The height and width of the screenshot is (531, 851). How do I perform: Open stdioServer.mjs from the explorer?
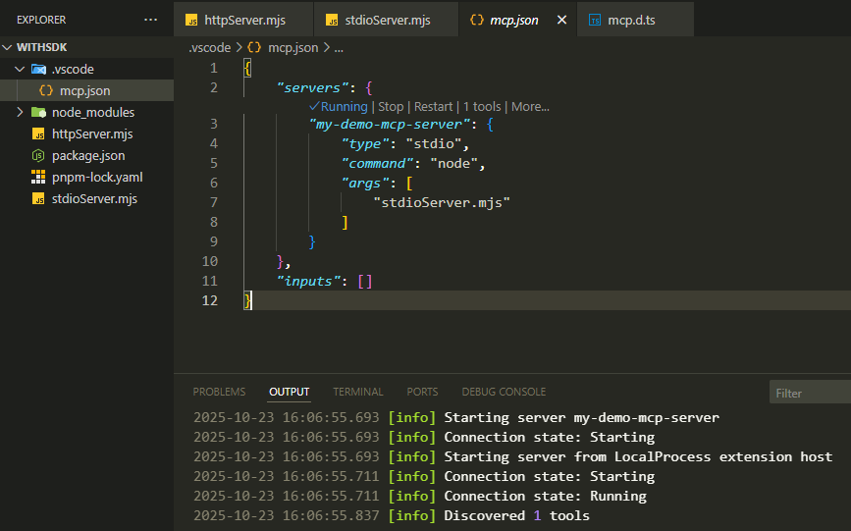[x=94, y=199]
